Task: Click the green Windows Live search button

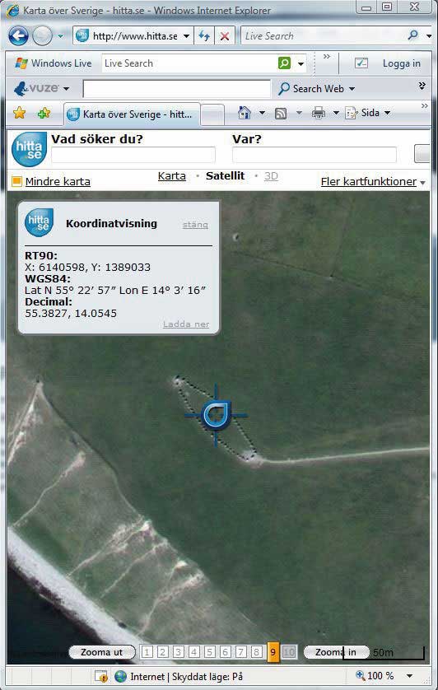Action: coord(284,63)
